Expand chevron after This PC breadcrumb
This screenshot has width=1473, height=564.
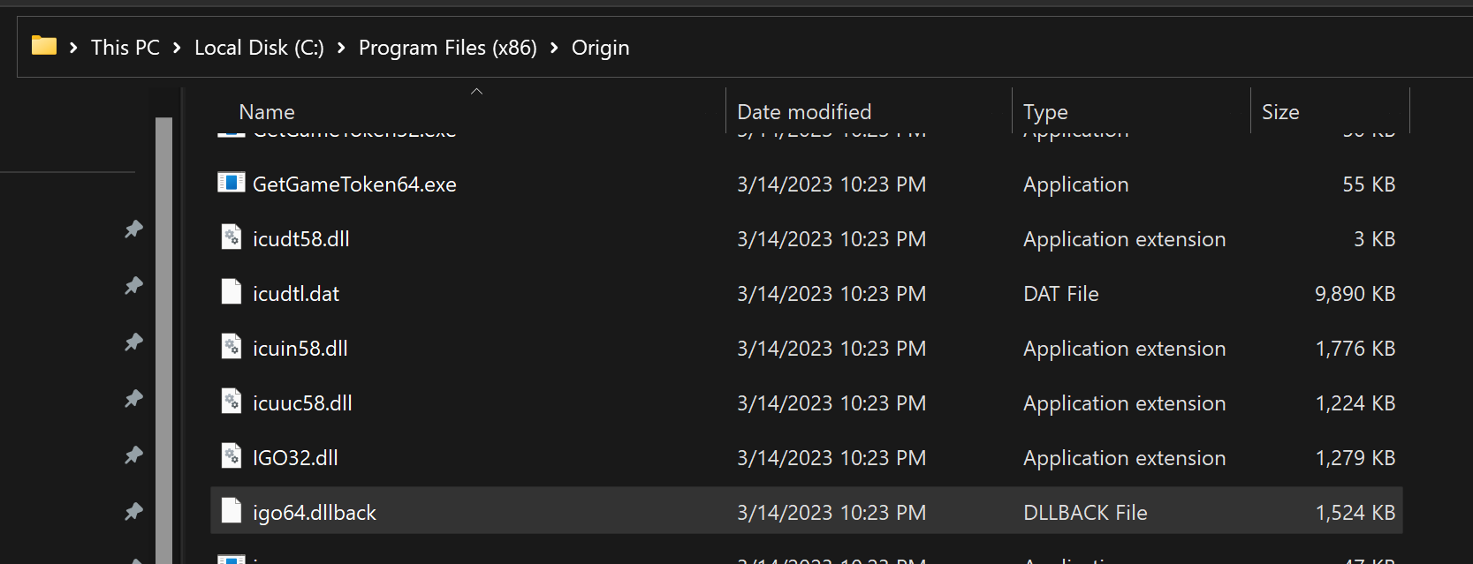point(177,48)
